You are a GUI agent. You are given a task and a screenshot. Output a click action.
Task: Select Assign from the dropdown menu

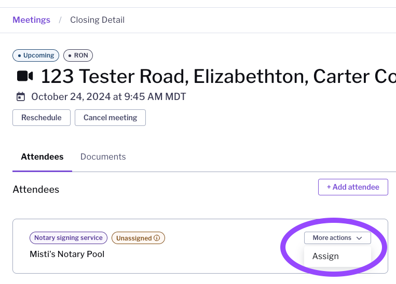click(325, 256)
